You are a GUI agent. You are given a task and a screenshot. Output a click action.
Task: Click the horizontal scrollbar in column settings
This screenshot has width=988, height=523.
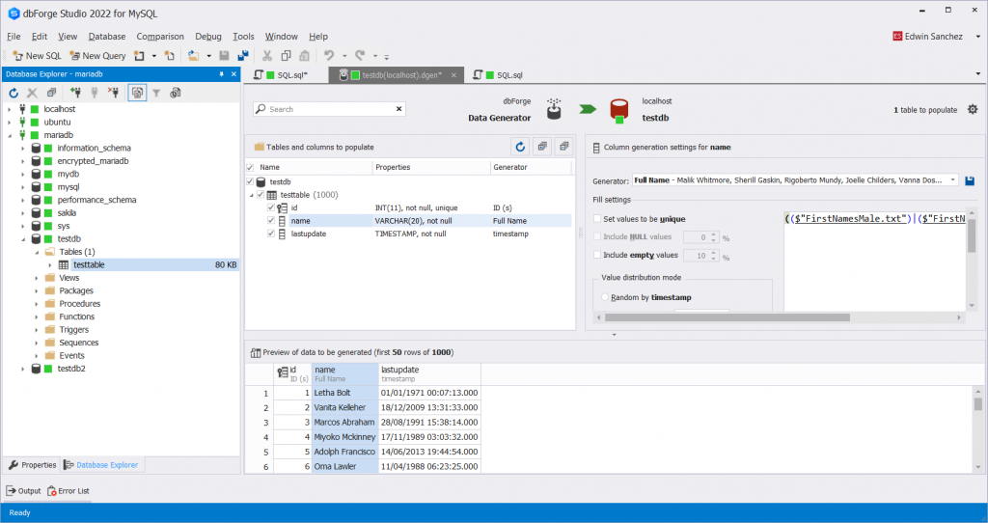(x=727, y=317)
